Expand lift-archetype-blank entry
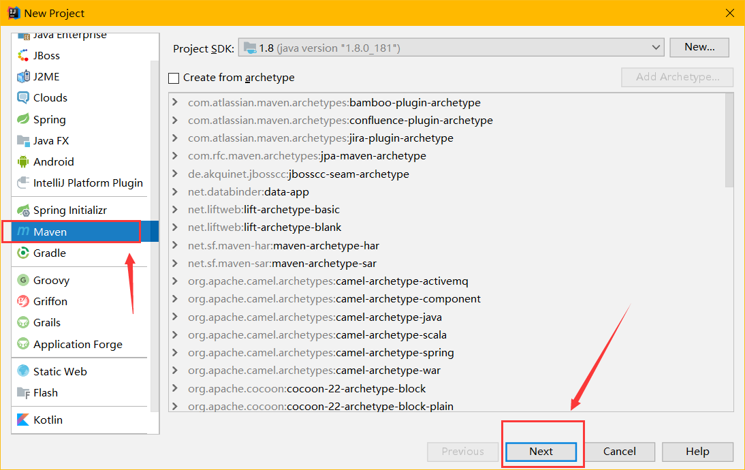The width and height of the screenshot is (745, 470). [175, 227]
